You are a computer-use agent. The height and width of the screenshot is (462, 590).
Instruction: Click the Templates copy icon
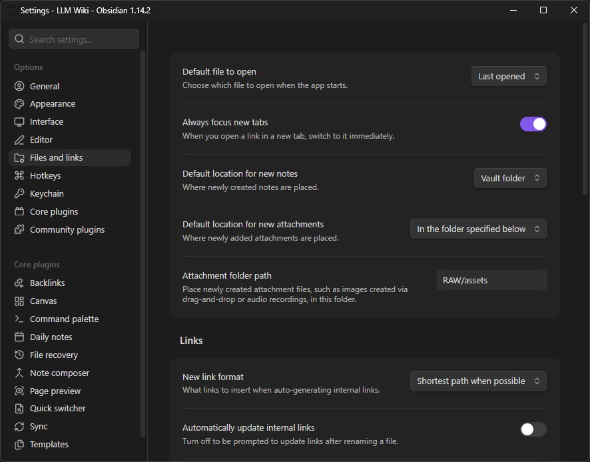tap(19, 445)
